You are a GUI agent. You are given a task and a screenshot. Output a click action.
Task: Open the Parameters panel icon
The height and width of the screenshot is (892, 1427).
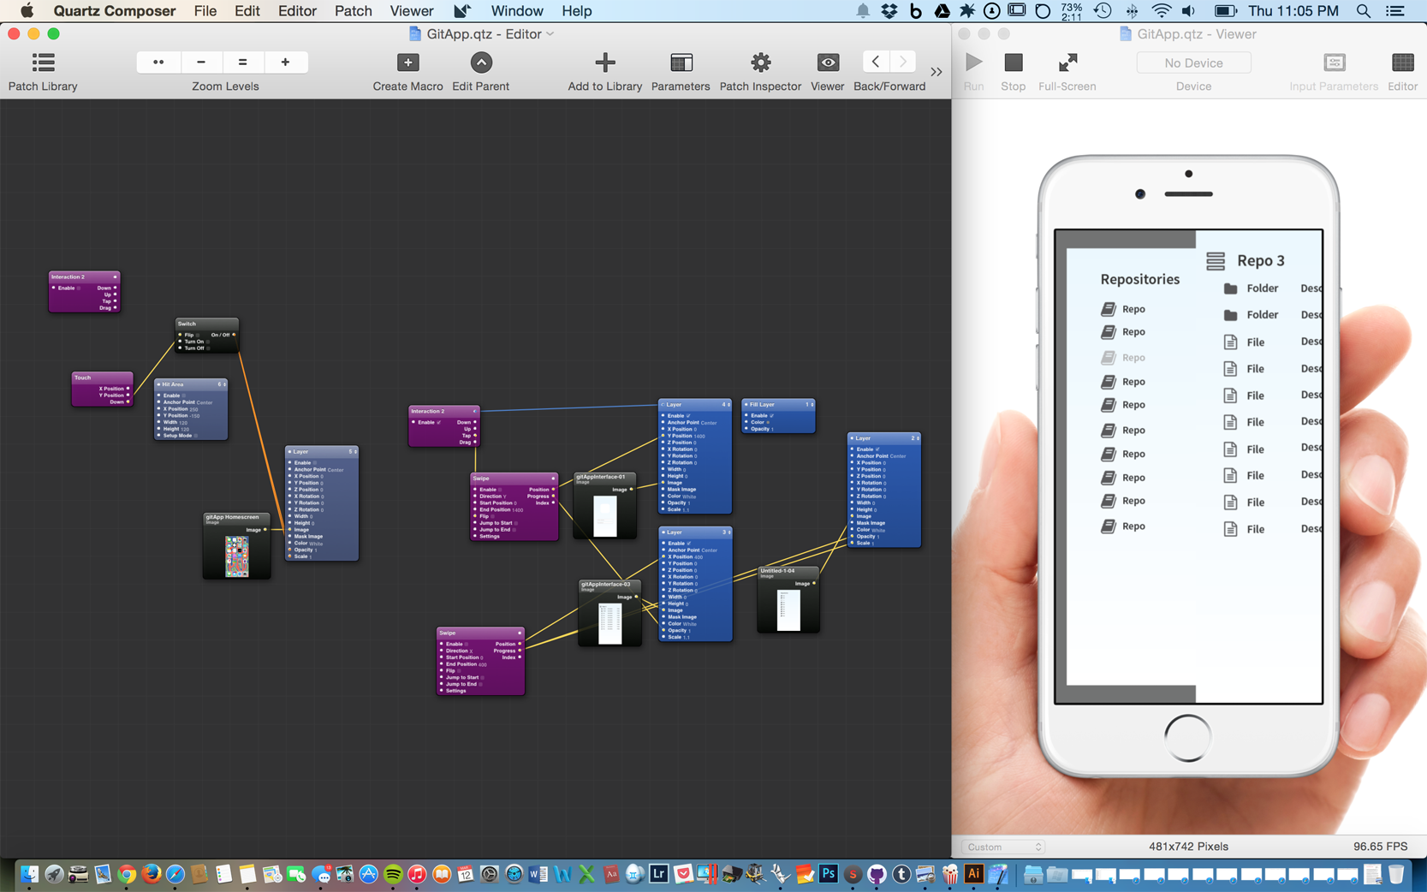pyautogui.click(x=681, y=62)
